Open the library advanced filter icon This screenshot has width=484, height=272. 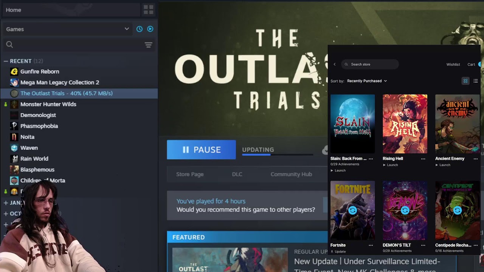click(148, 45)
